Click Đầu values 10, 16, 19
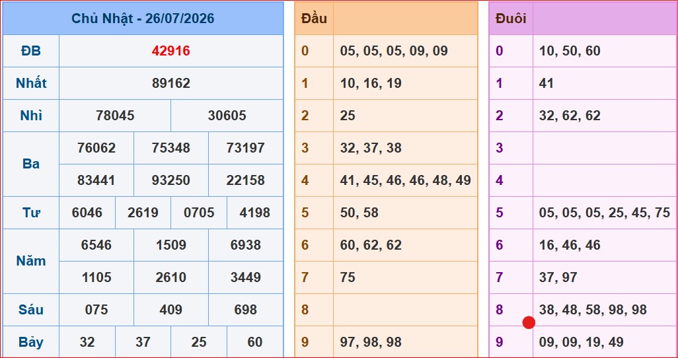The image size is (678, 358). pos(371,83)
